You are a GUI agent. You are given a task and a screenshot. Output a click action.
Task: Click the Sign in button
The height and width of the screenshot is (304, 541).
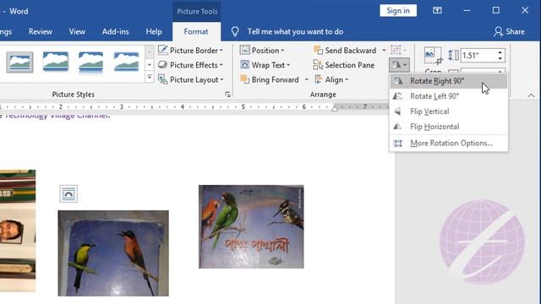(398, 11)
